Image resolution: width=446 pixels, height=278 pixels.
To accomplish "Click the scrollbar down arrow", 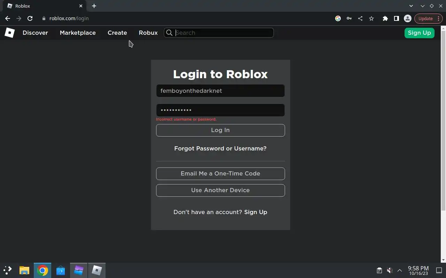I will click(x=443, y=260).
